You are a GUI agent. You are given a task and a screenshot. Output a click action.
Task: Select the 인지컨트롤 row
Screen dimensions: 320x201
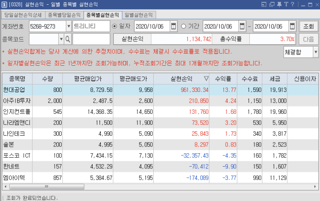(160, 112)
